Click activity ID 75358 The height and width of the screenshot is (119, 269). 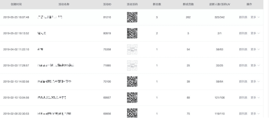(x=107, y=49)
